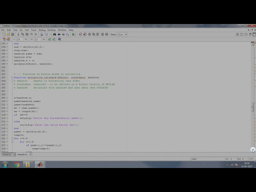Print the file with printer icon
Screen dimensions: 256x192
point(42,34)
